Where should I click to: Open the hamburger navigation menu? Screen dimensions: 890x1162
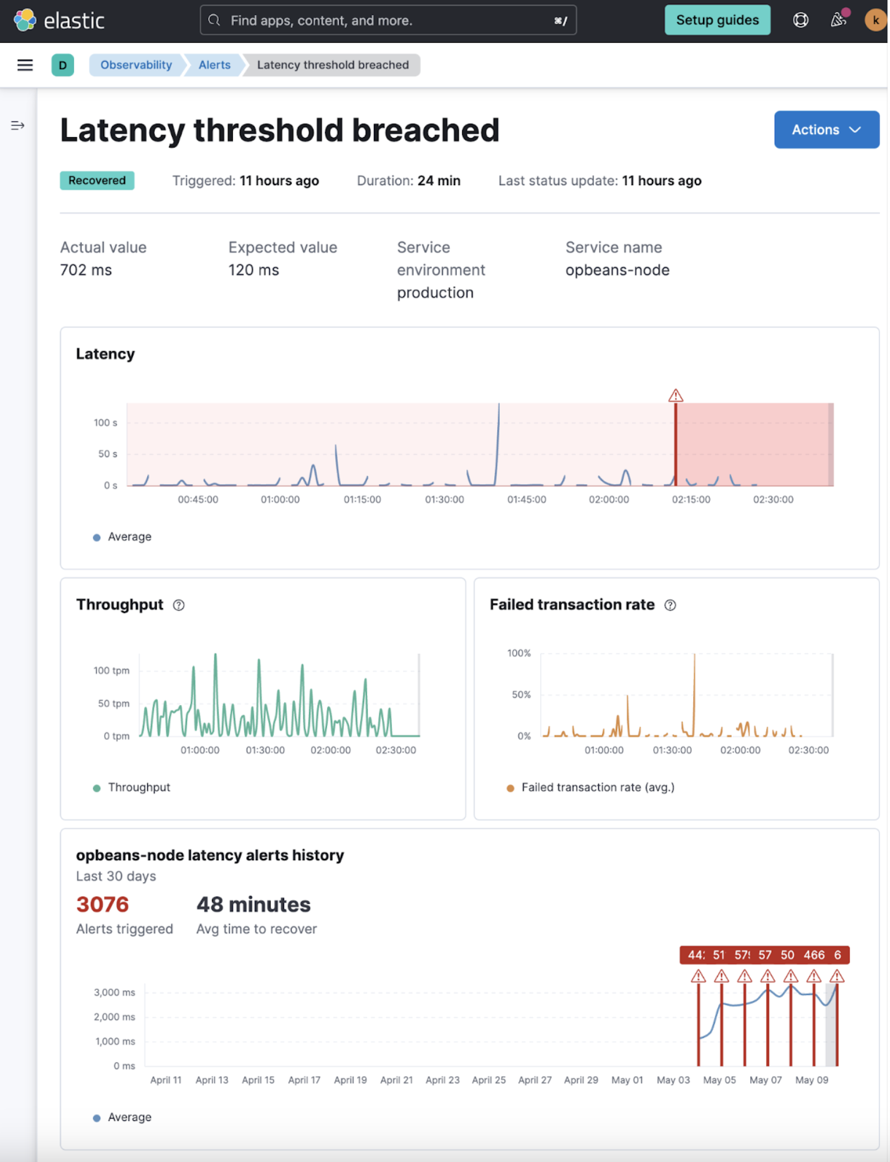[25, 65]
